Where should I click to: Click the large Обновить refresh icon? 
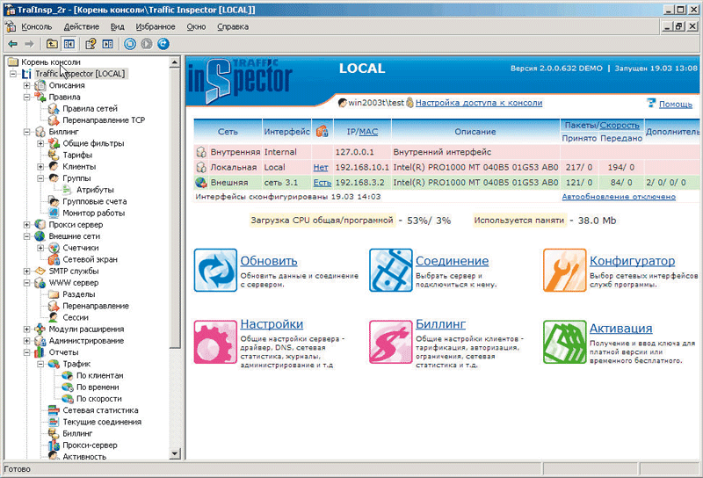coord(215,271)
